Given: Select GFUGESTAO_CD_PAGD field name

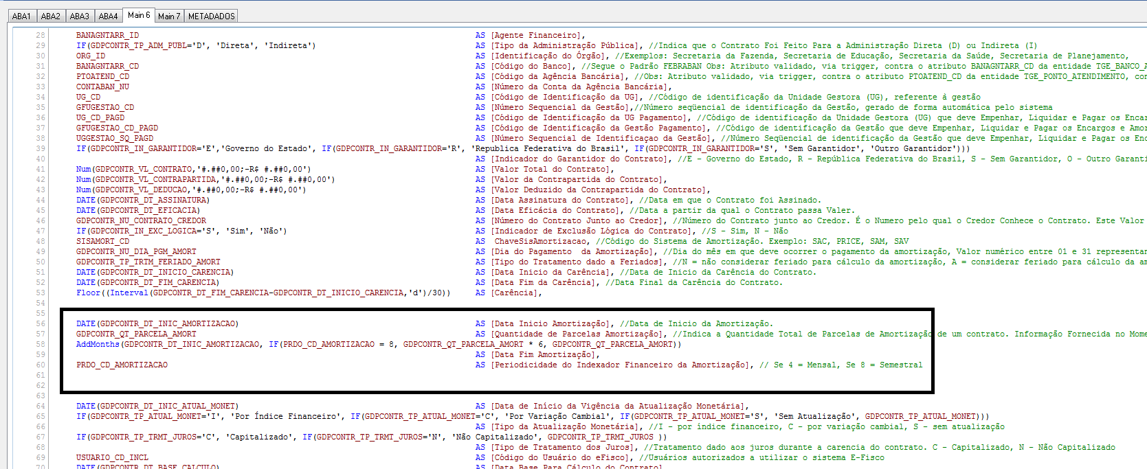Looking at the screenshot, I should (x=117, y=128).
